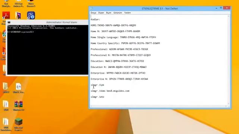Viewport: 239px width, 134px height.
Task: Open the Komut İstemi window system menu icon
Action: pos(9,22)
